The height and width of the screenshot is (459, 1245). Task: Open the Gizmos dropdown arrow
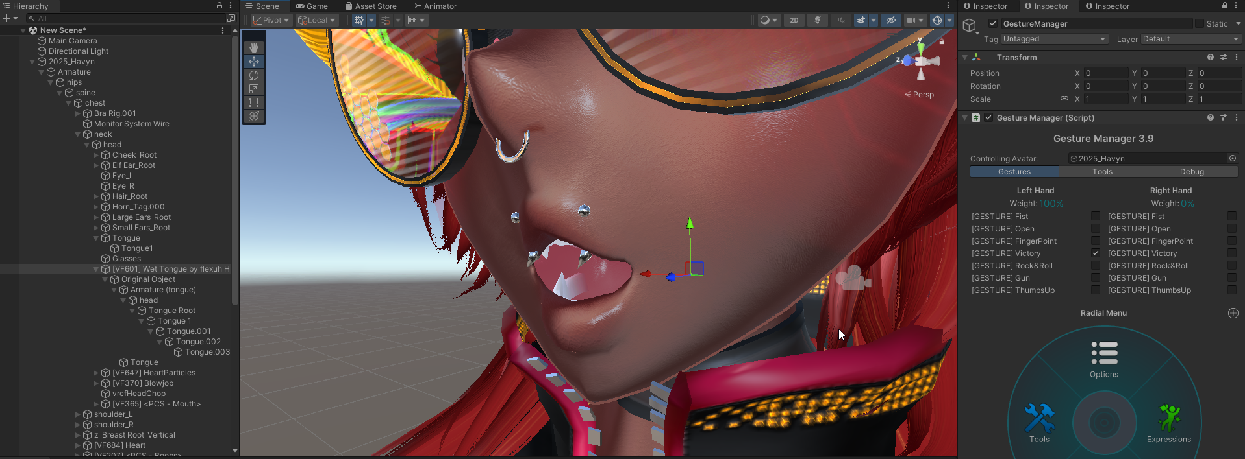(x=949, y=20)
